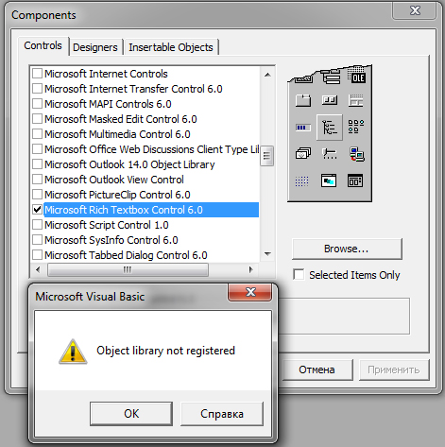This screenshot has height=447, width=445.
Task: Switch to the Controls tab
Action: [43, 45]
